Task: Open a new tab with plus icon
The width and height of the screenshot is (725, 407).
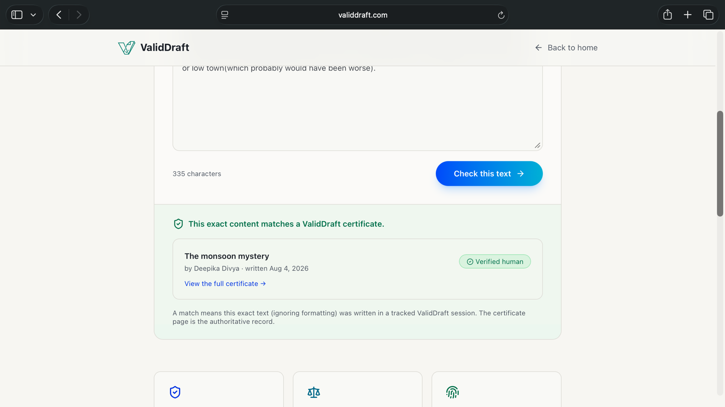Action: pos(687,15)
